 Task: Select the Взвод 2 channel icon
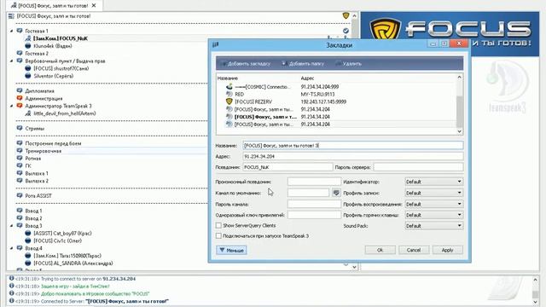coord(20,218)
